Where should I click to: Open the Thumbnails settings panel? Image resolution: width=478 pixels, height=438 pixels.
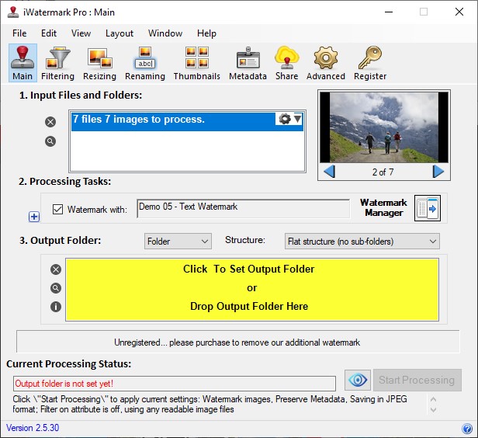pos(197,63)
